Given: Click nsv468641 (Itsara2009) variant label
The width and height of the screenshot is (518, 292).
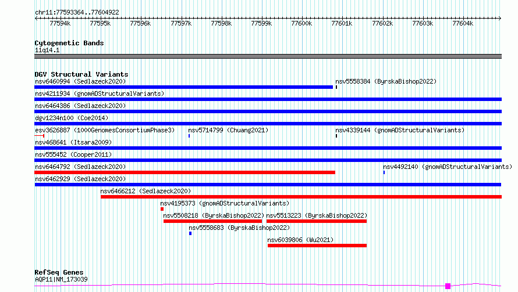Looking at the screenshot, I should [x=73, y=142].
